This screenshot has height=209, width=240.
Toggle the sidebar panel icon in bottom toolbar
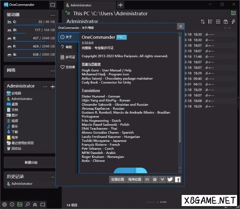coord(20,204)
